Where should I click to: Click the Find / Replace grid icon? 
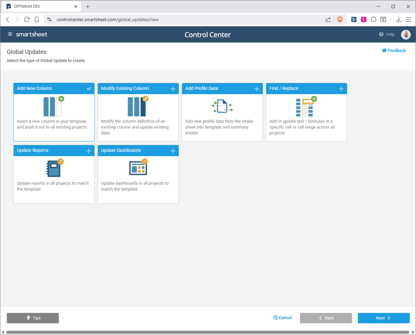pos(306,107)
